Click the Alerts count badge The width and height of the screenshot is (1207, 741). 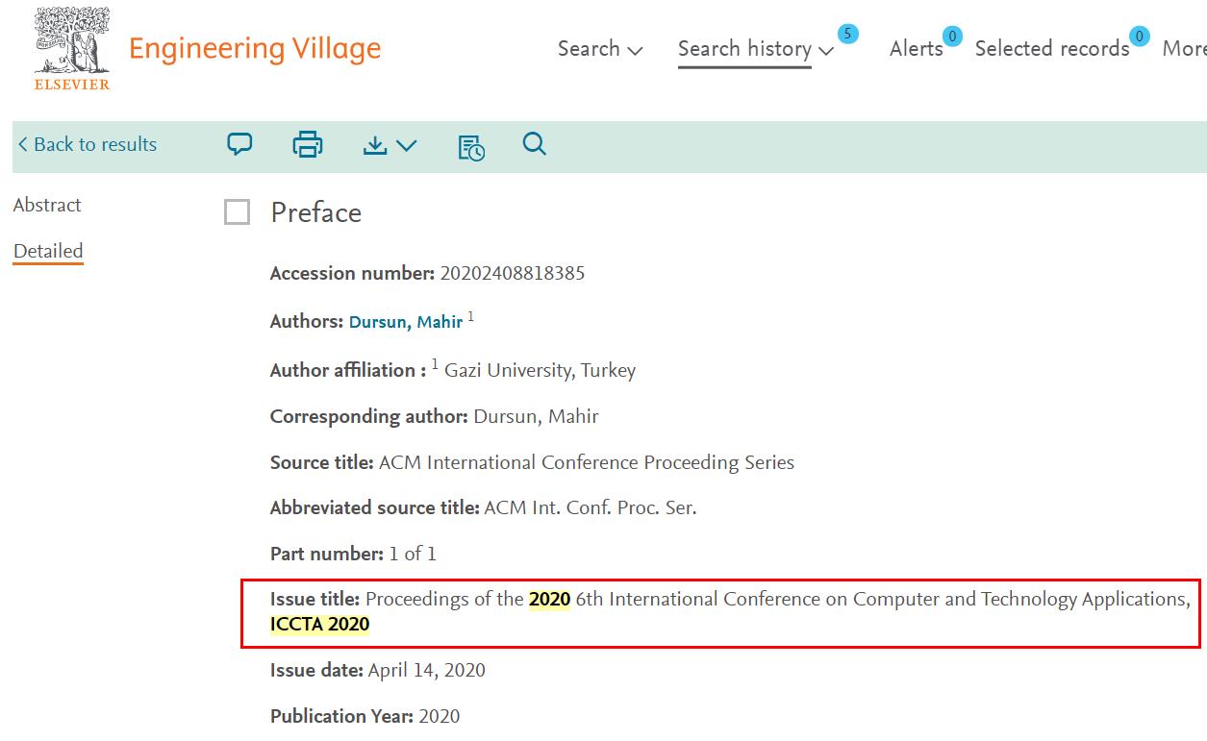(952, 37)
